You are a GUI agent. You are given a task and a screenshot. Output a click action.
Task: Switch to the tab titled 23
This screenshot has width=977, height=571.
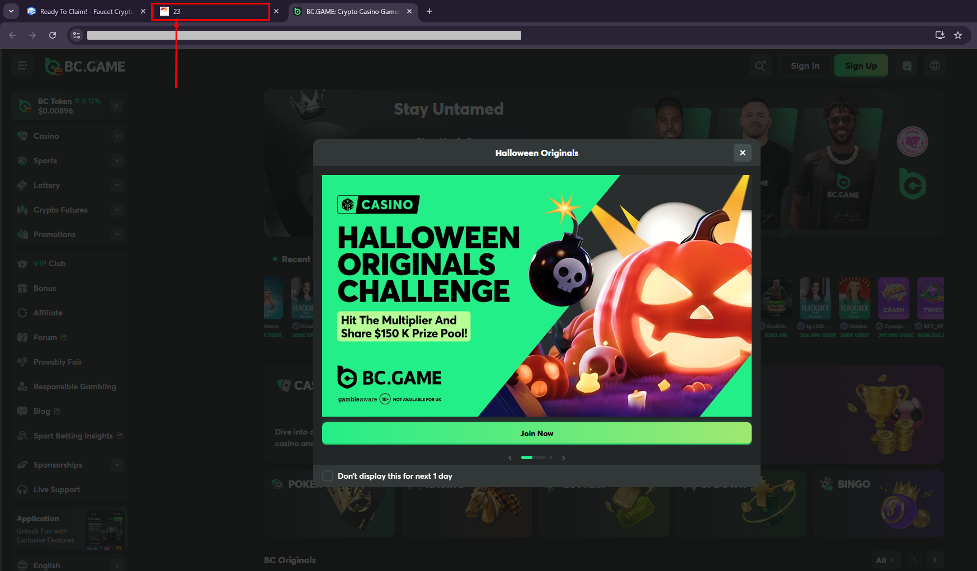point(210,11)
